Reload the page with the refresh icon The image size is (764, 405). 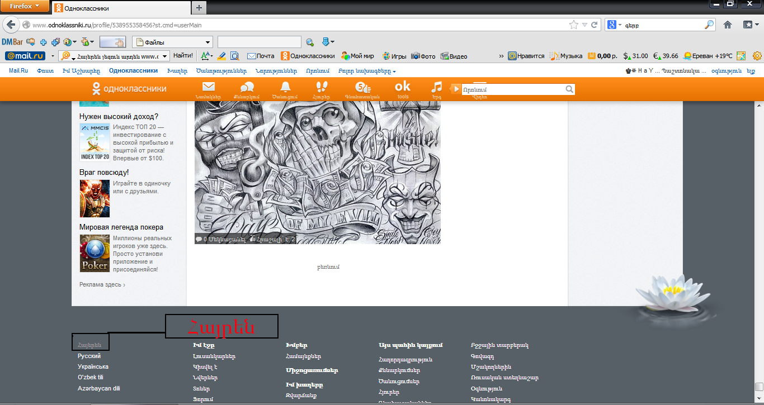(595, 25)
